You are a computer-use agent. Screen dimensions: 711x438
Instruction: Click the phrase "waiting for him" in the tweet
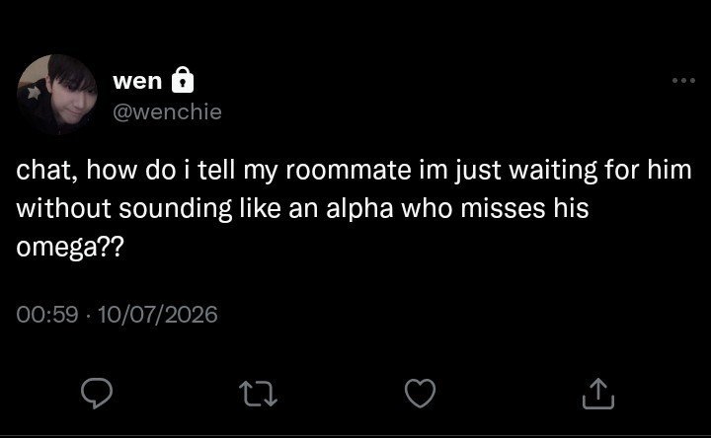pyautogui.click(x=600, y=171)
